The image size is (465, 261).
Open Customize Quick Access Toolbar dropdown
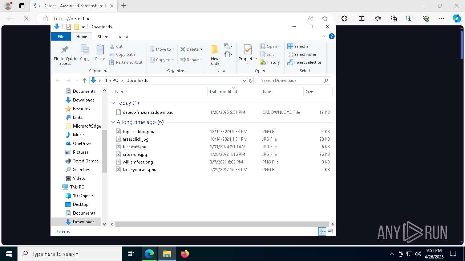[x=83, y=27]
